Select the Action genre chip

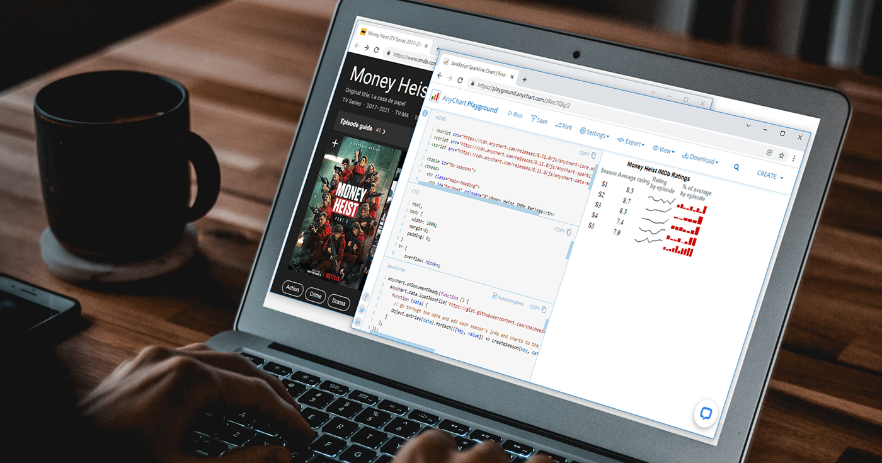point(293,289)
